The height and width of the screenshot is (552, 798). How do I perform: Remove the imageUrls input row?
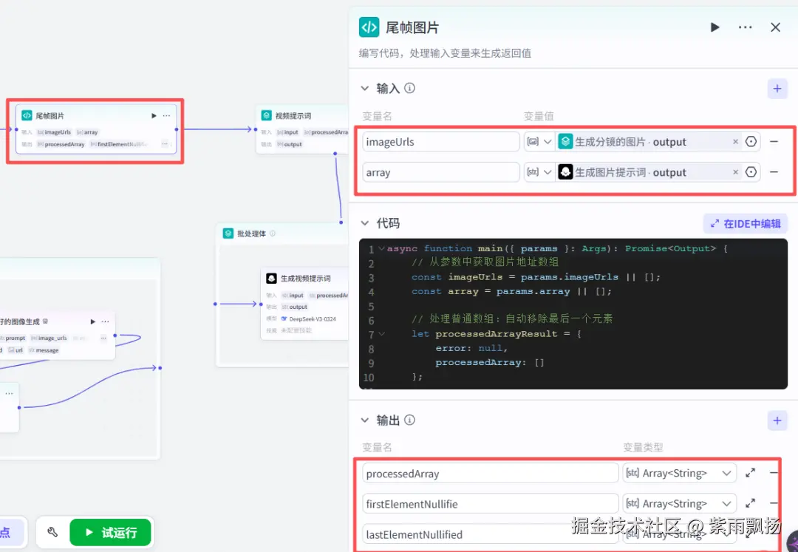point(774,142)
